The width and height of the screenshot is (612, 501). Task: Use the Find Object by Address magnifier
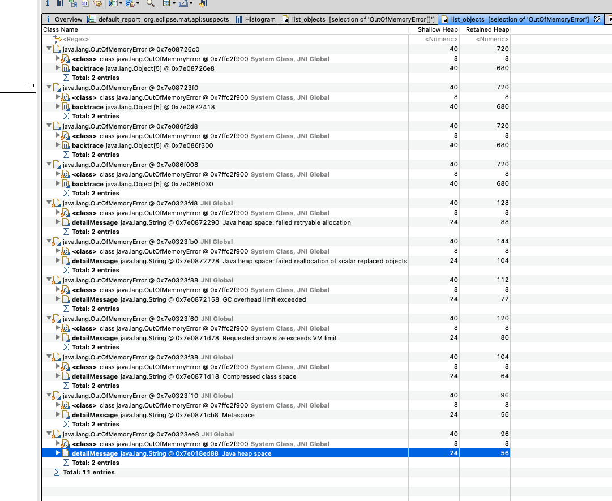pyautogui.click(x=149, y=4)
